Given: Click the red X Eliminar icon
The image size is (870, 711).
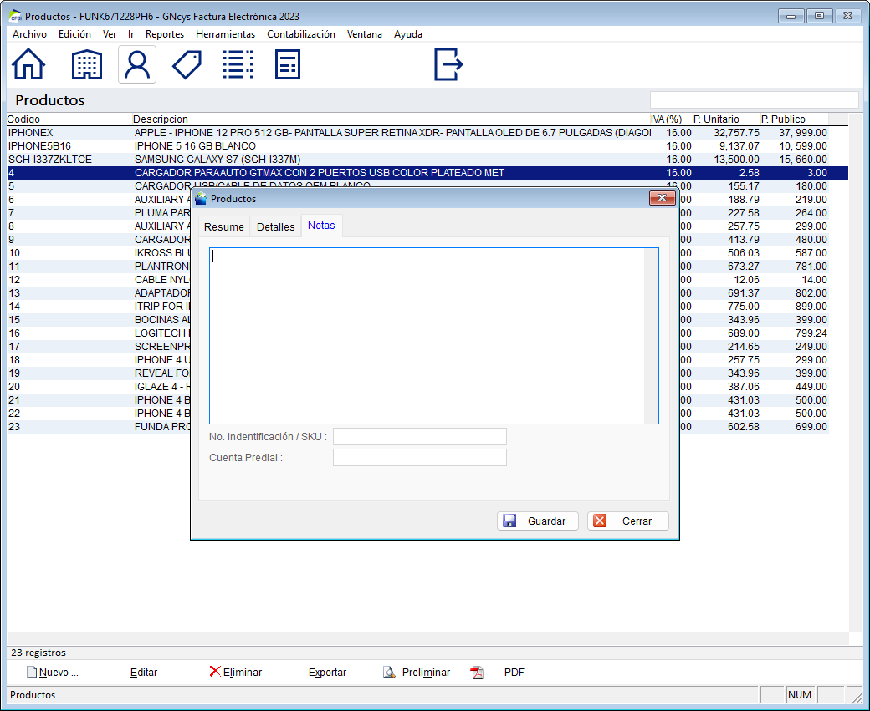Looking at the screenshot, I should [x=215, y=671].
